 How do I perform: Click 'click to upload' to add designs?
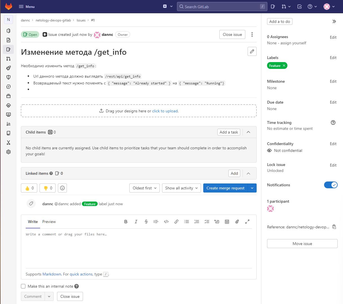coord(165,111)
